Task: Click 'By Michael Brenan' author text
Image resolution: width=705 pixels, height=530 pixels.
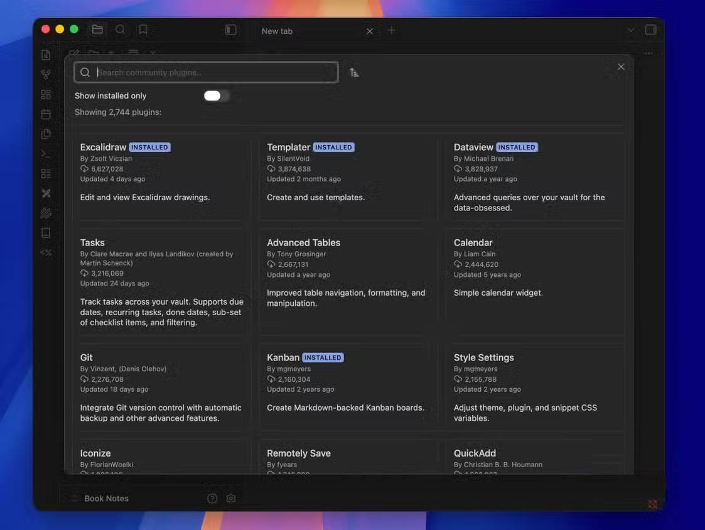Action: [483, 158]
